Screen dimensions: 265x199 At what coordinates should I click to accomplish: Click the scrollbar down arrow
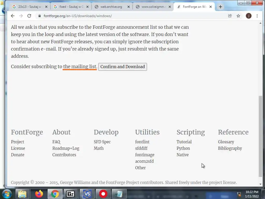pos(260,184)
